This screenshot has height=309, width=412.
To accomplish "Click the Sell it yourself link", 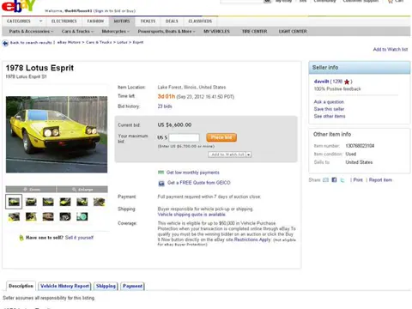I will [x=79, y=238].
